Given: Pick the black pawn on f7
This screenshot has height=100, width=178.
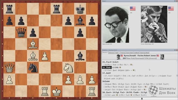Looking at the screenshot, I should [68, 21].
